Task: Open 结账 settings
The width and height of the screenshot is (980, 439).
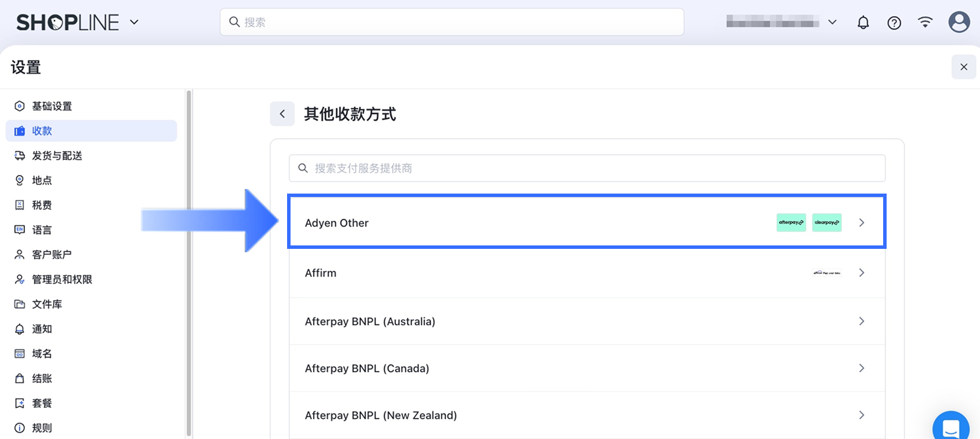Action: point(91,379)
